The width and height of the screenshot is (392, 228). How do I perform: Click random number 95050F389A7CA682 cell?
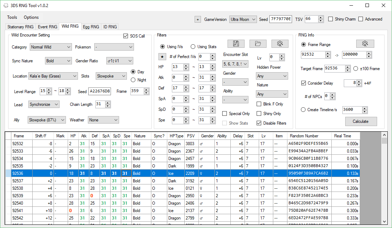coord(309,173)
